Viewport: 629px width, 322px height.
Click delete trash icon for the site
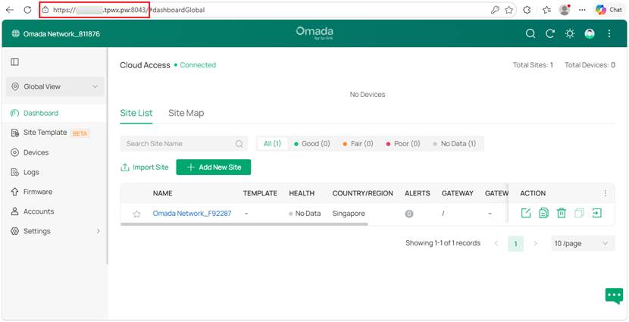(562, 214)
